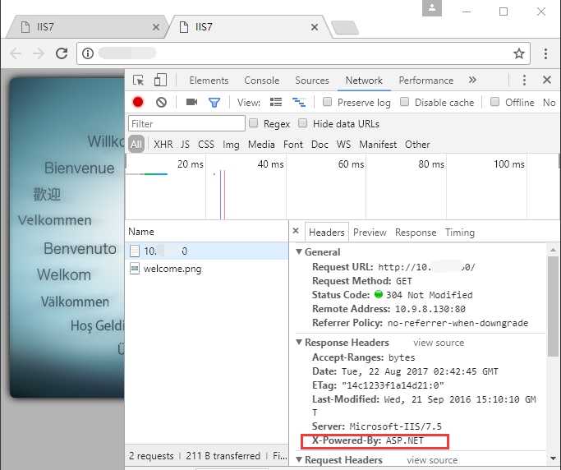Close the active second IIS7 tab

315,27
